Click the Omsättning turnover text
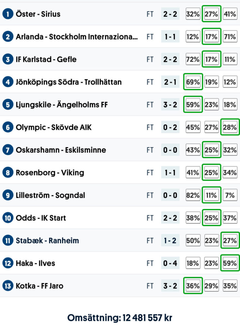This screenshot has width=240, height=330. [120, 318]
